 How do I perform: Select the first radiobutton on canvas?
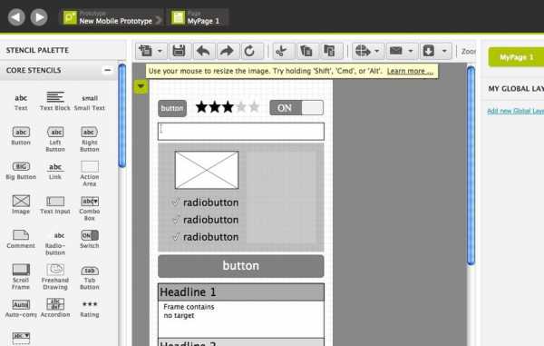[206, 203]
